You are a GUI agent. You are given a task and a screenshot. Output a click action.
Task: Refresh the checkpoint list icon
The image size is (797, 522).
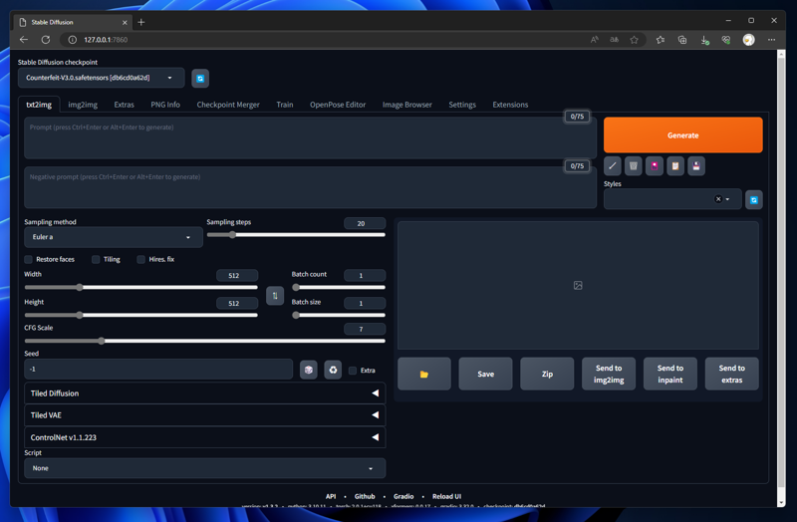pyautogui.click(x=200, y=79)
